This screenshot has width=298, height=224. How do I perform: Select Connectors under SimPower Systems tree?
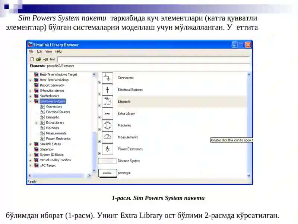[x=54, y=107]
